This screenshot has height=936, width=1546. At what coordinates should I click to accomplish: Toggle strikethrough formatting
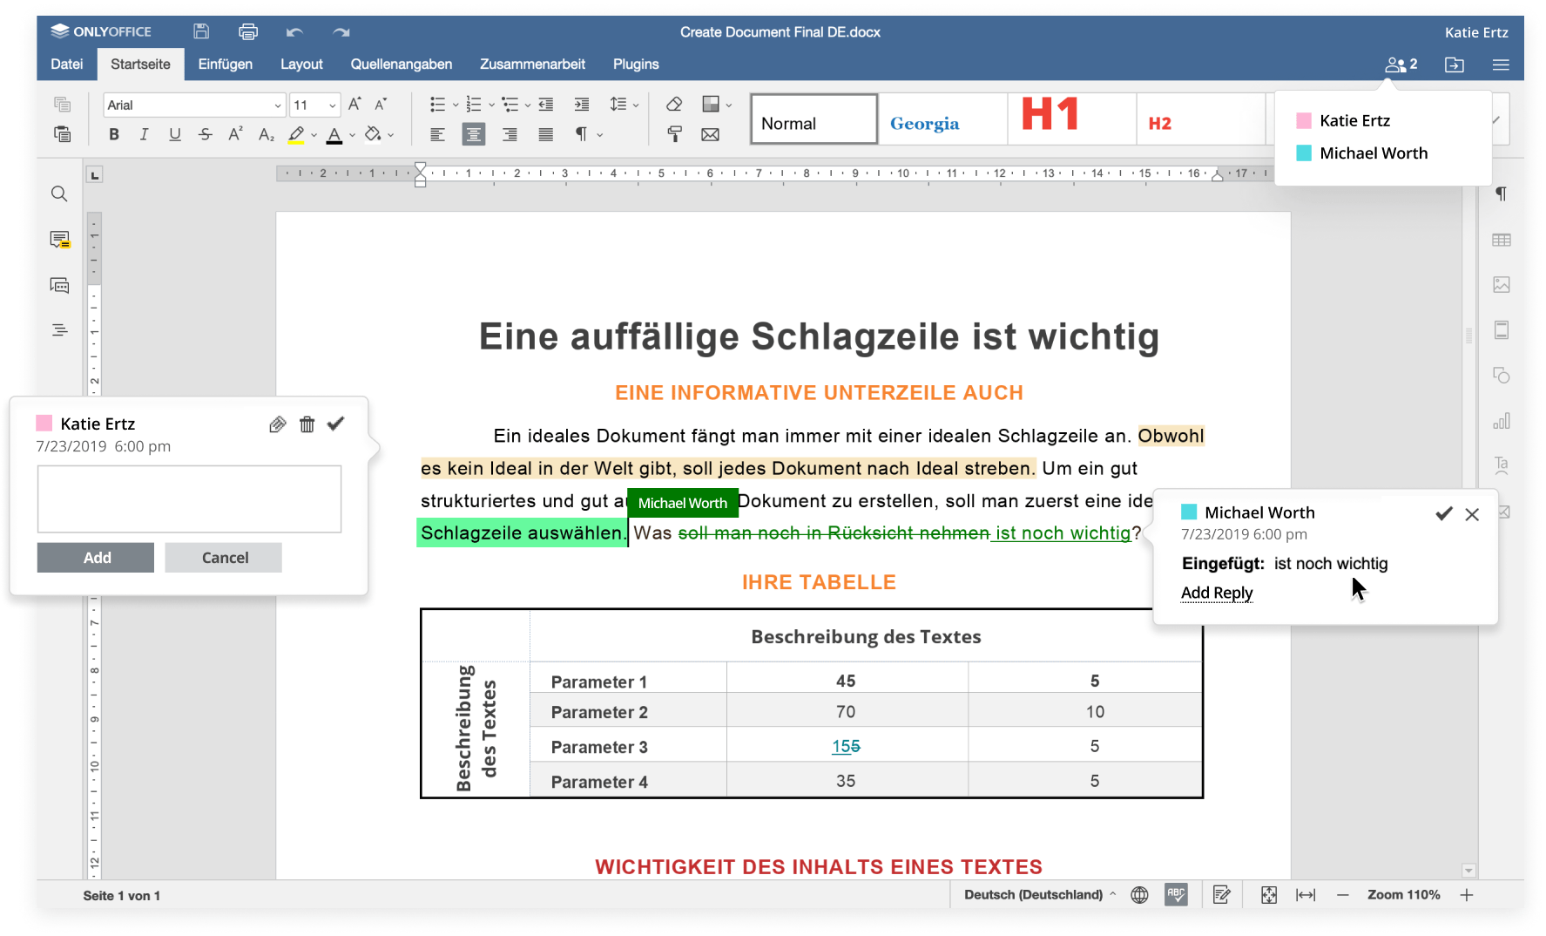pos(206,134)
